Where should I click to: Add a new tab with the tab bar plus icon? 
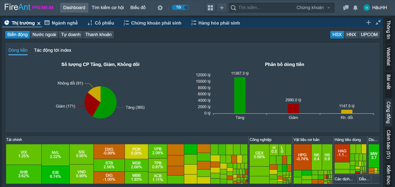pos(368,23)
